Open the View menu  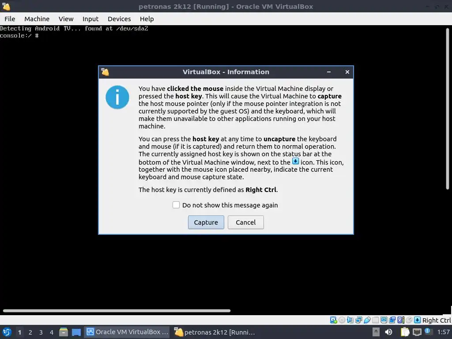click(66, 19)
